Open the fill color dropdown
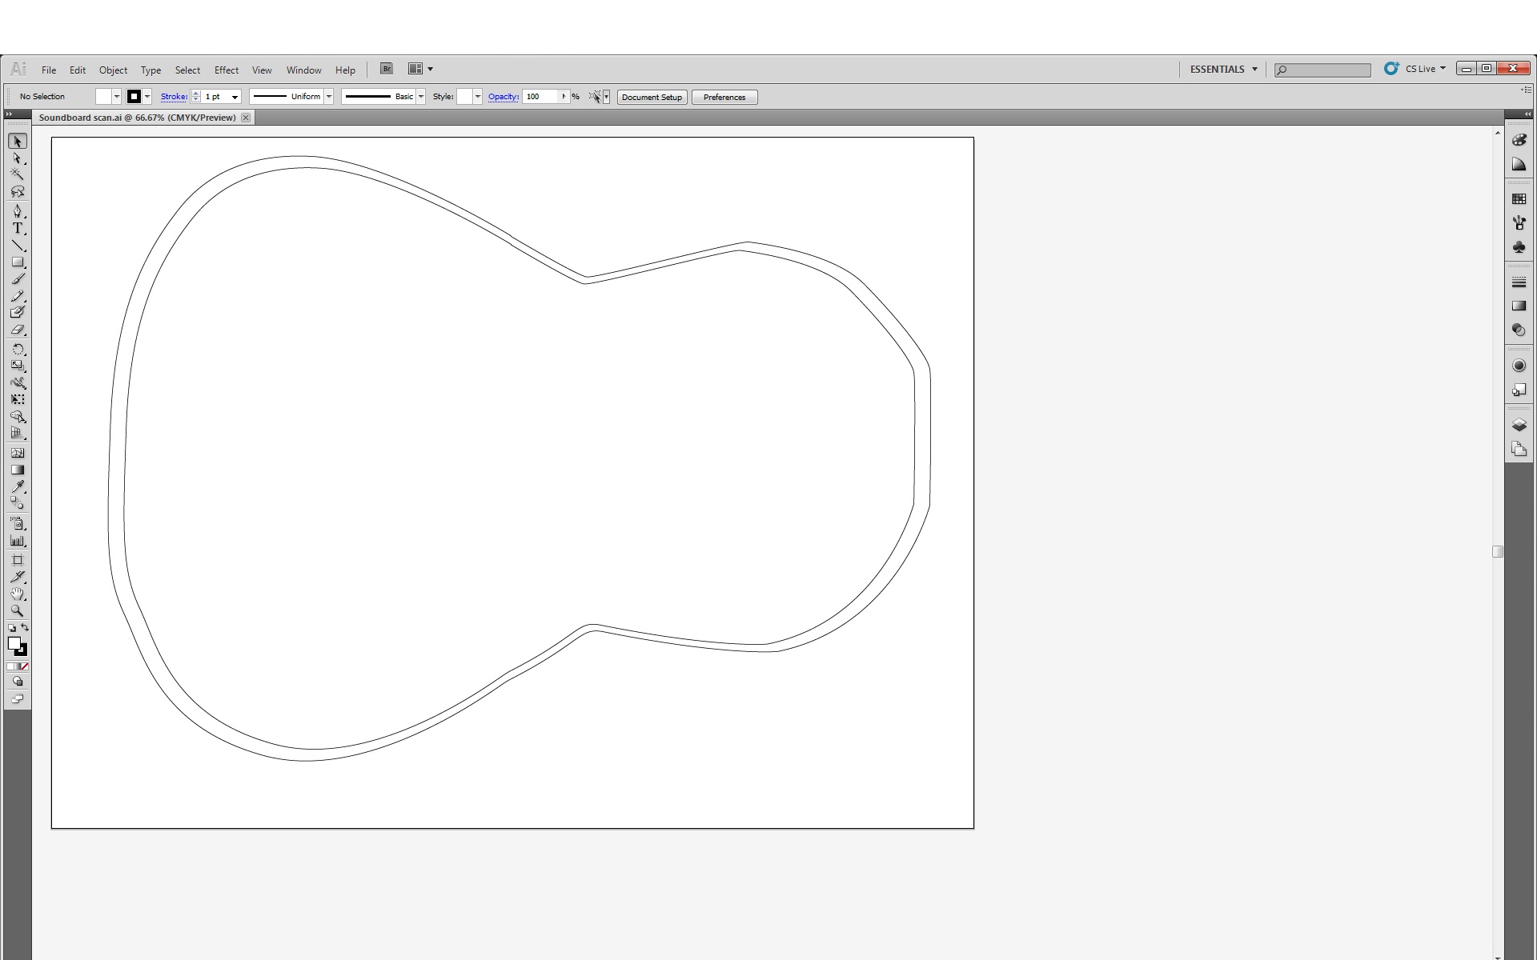1537x960 pixels. point(117,97)
